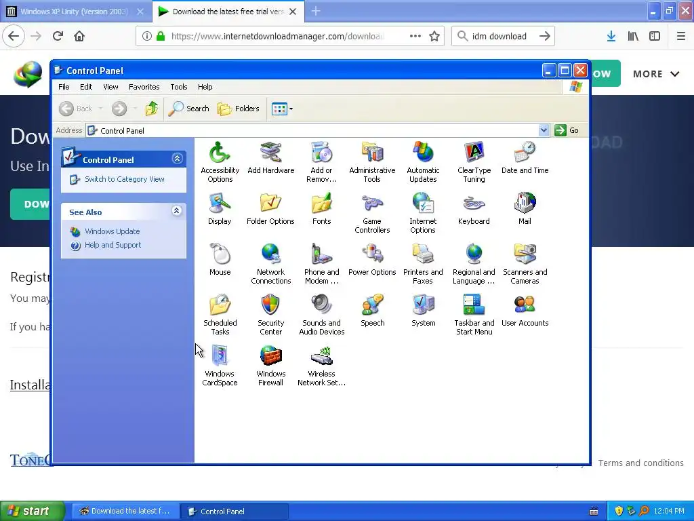This screenshot has width=694, height=521.
Task: Open the System applet icon
Action: pos(423,311)
